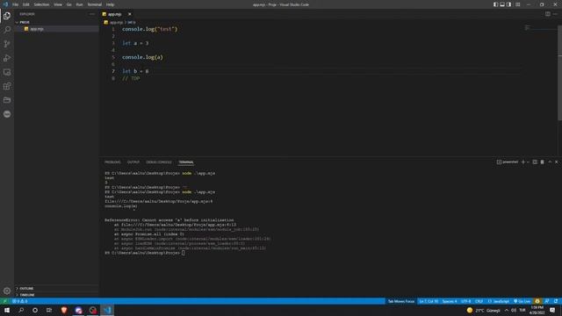Kill the terminal with the trash icon
562x316 pixels.
[x=543, y=162]
